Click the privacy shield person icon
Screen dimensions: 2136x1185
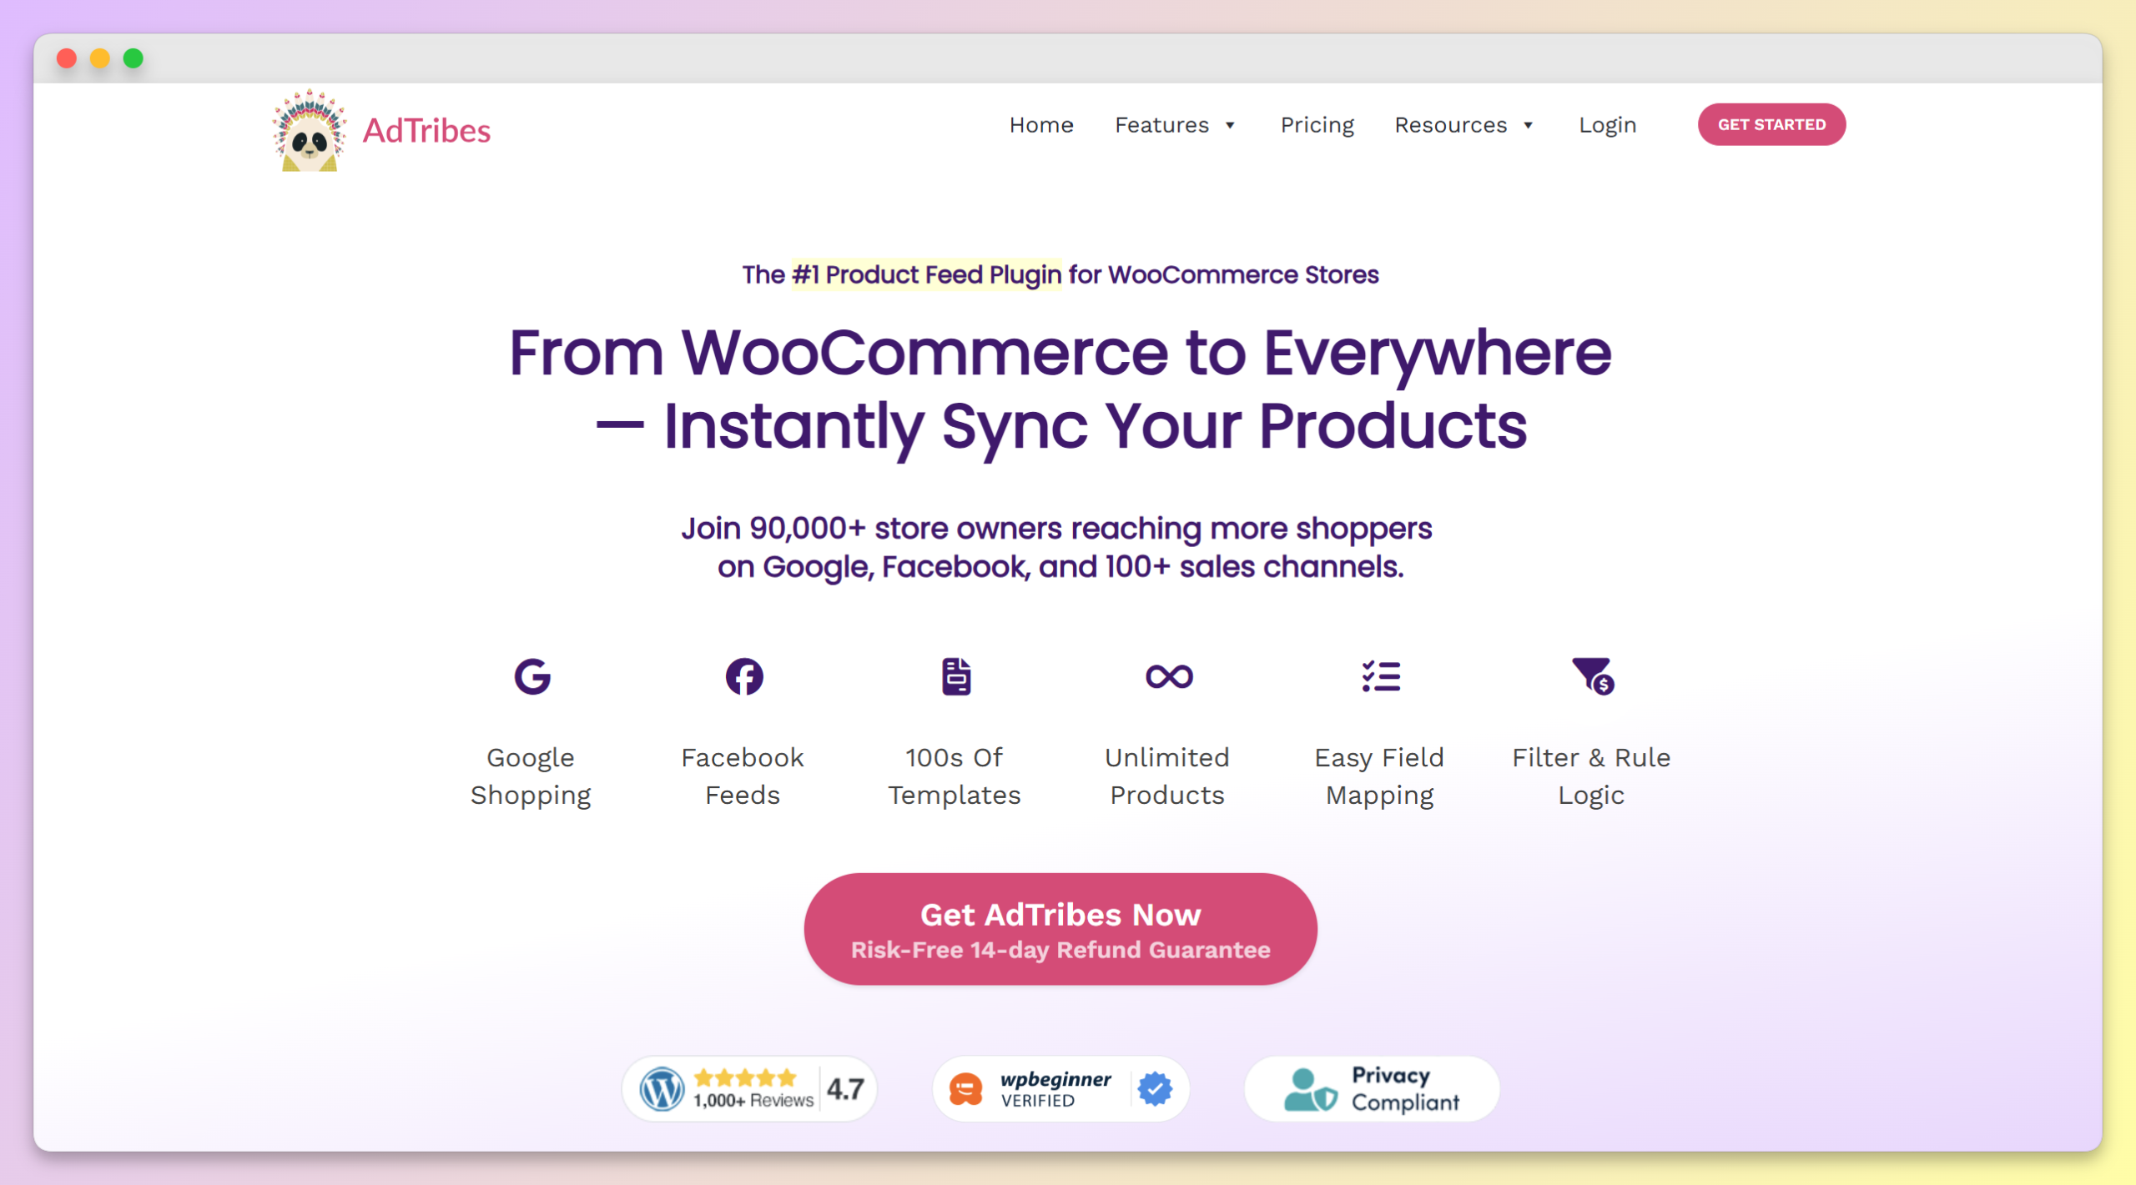(x=1309, y=1091)
